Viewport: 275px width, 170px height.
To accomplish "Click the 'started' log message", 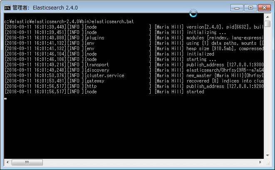I will pyautogui.click(x=195, y=92).
